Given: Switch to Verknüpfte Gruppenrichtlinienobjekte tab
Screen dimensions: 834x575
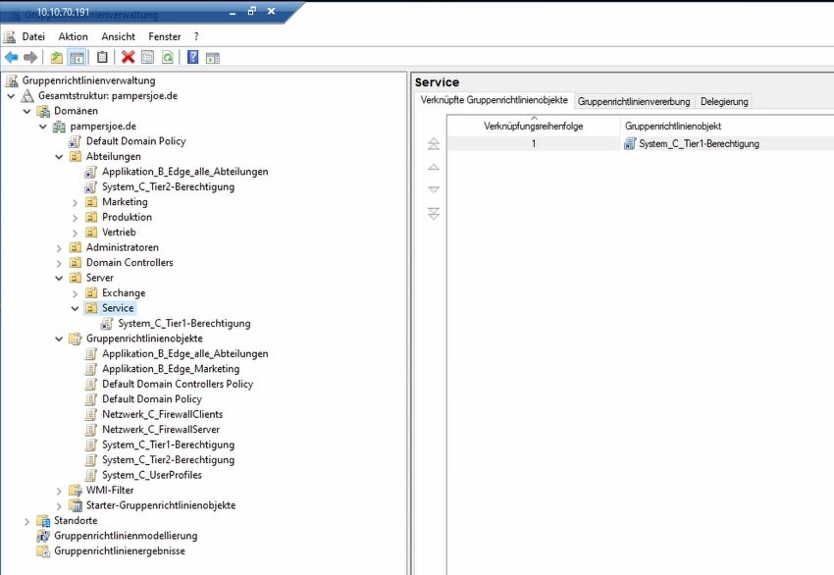Looking at the screenshot, I should point(495,100).
